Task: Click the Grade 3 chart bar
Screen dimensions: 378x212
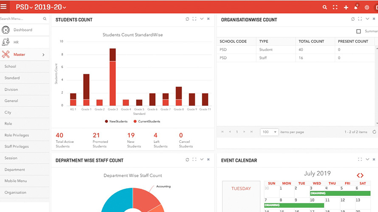Action: pos(113,77)
